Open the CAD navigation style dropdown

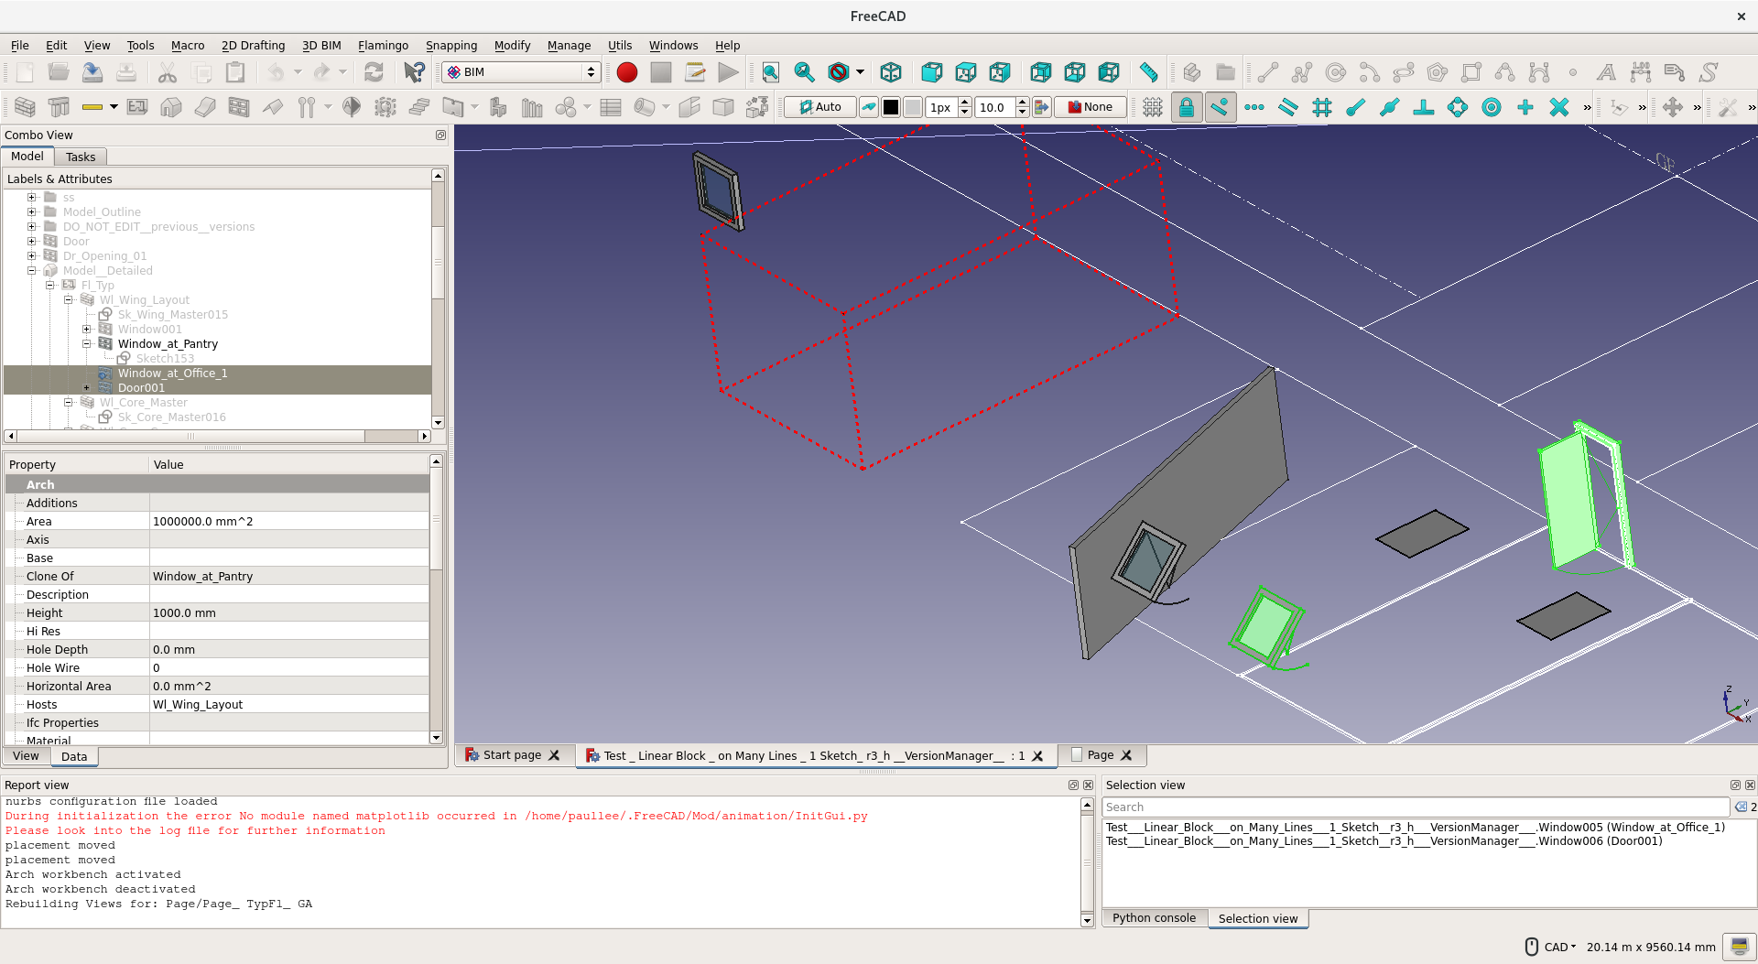pos(1560,947)
